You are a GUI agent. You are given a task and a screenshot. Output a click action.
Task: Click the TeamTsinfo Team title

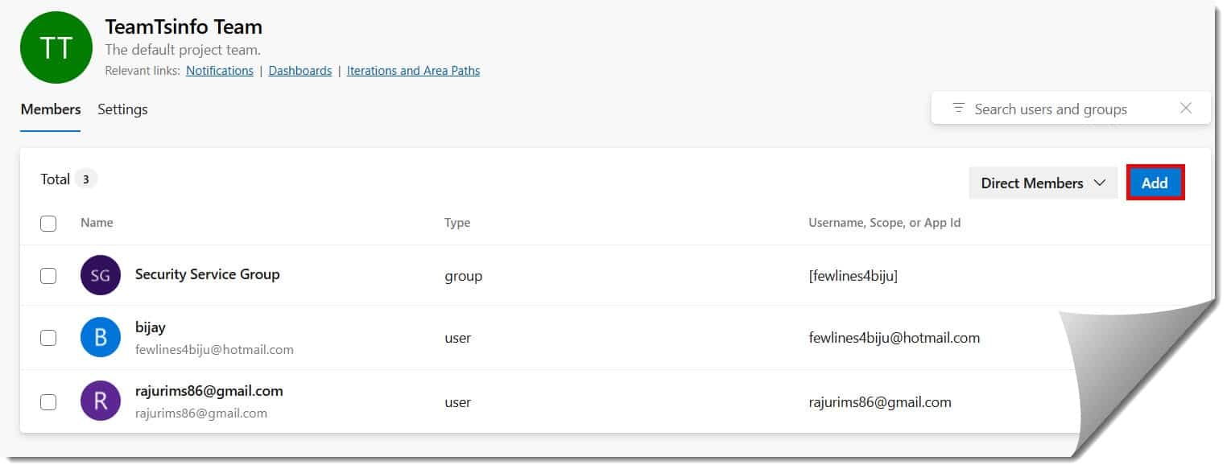click(x=184, y=27)
